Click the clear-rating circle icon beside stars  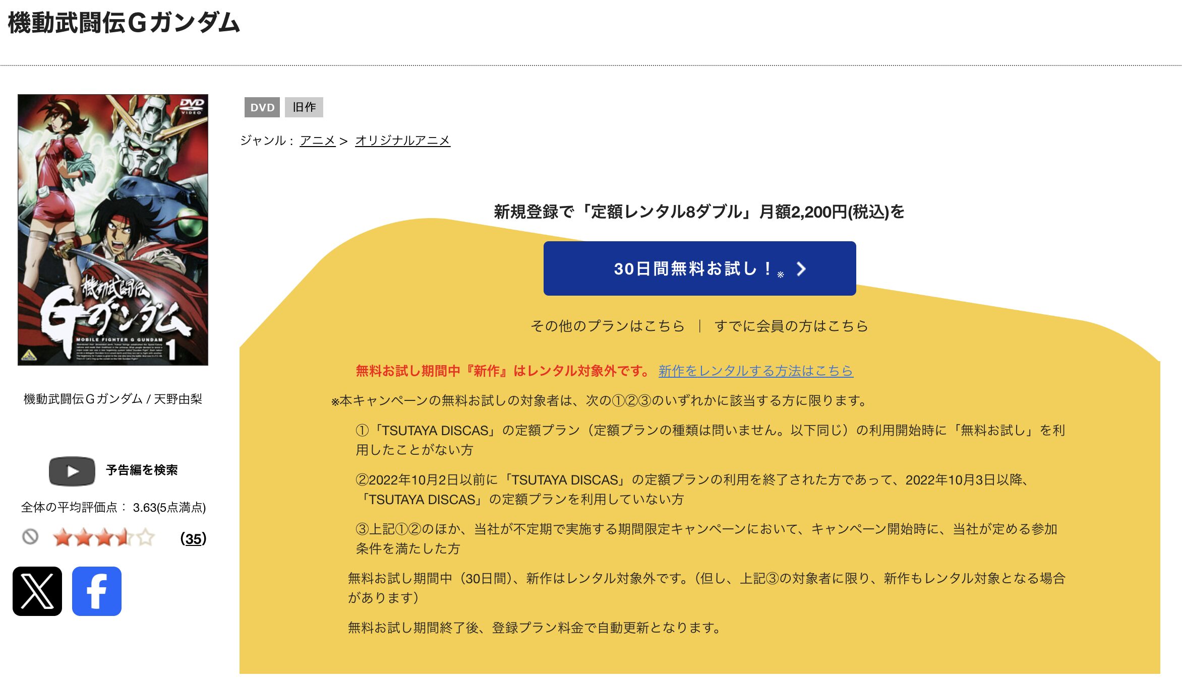click(x=30, y=537)
